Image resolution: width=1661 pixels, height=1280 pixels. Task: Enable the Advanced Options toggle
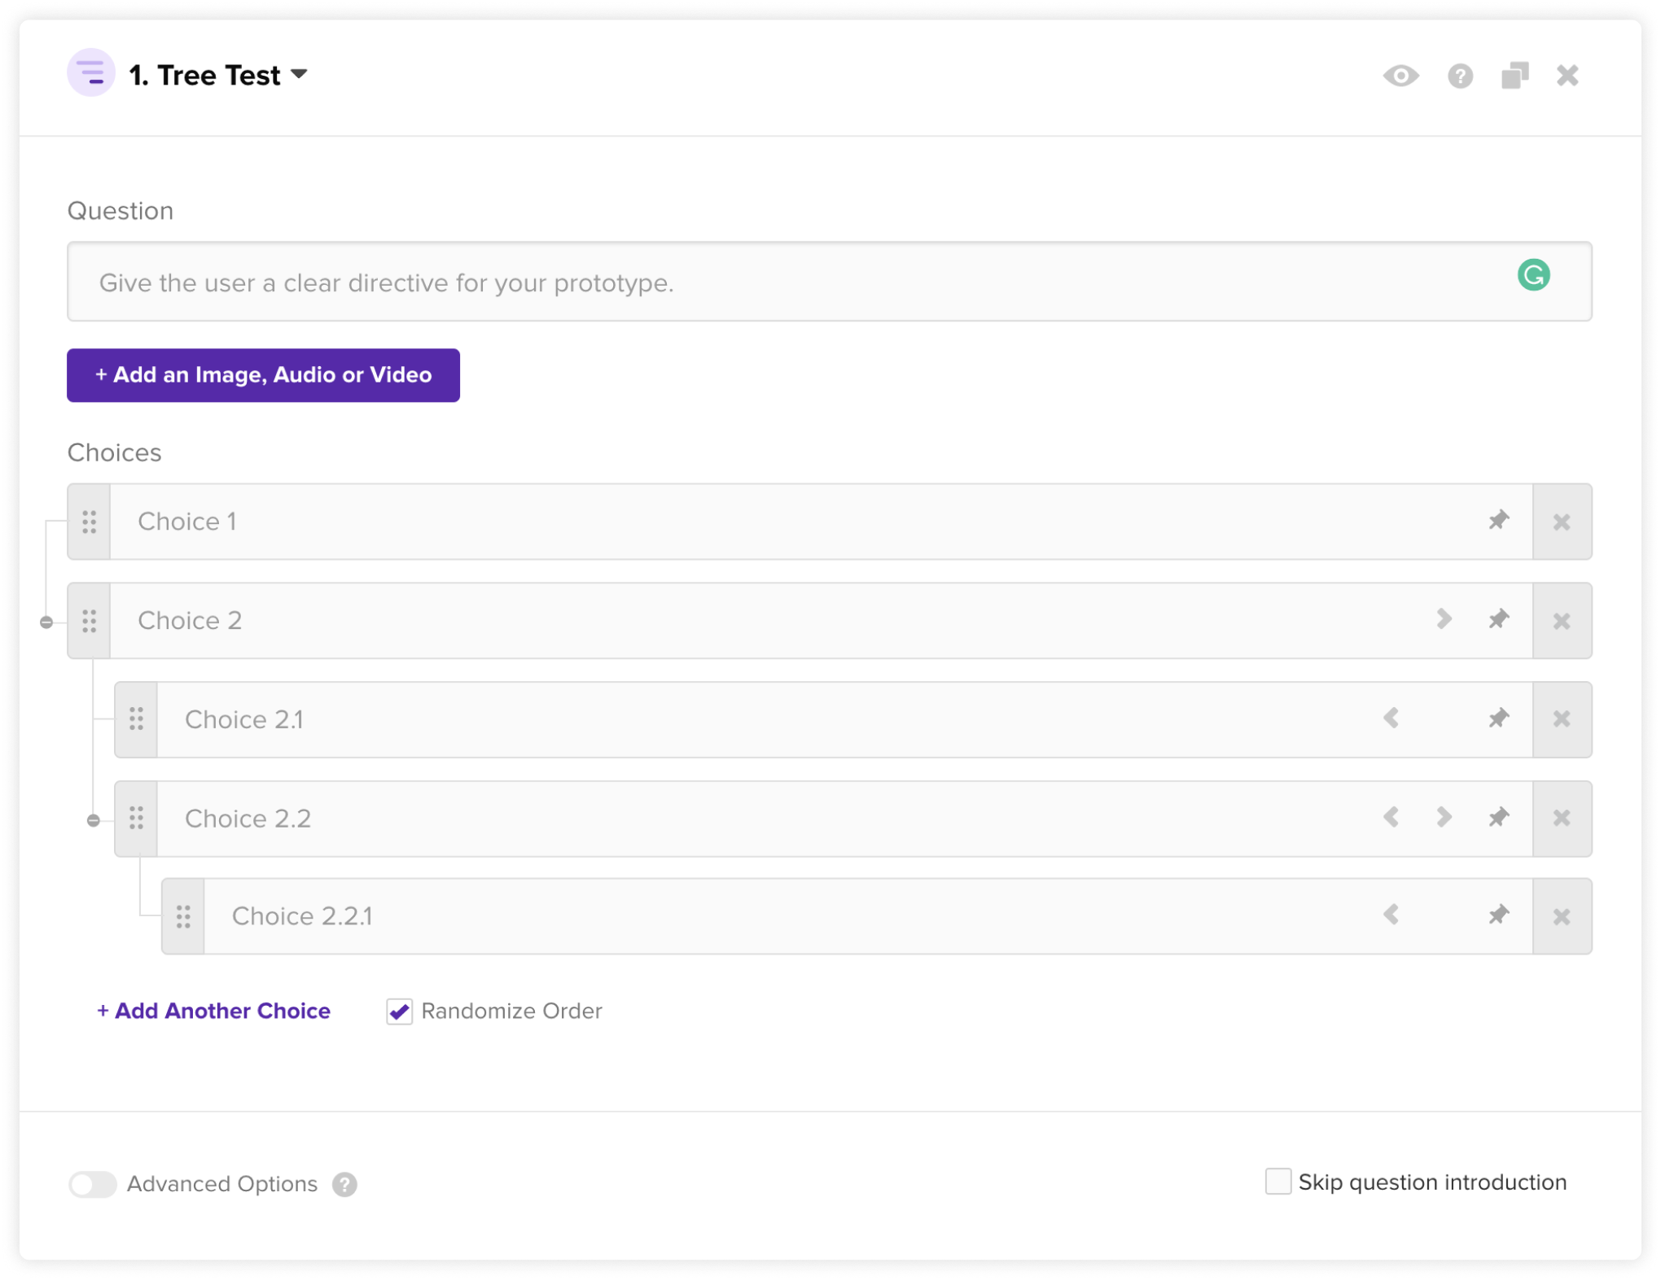click(x=93, y=1184)
